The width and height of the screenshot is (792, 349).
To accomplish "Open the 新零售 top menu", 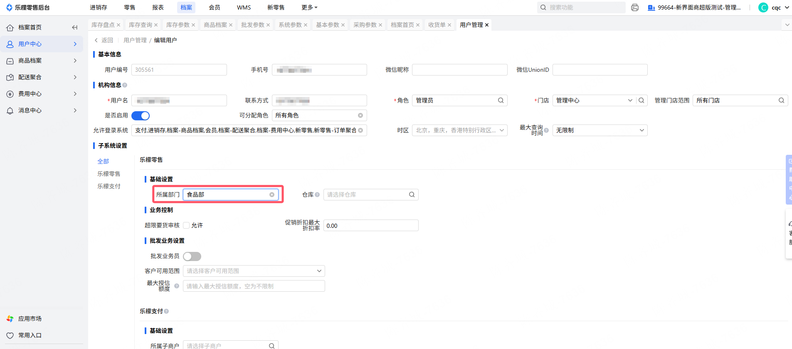I will [x=276, y=7].
